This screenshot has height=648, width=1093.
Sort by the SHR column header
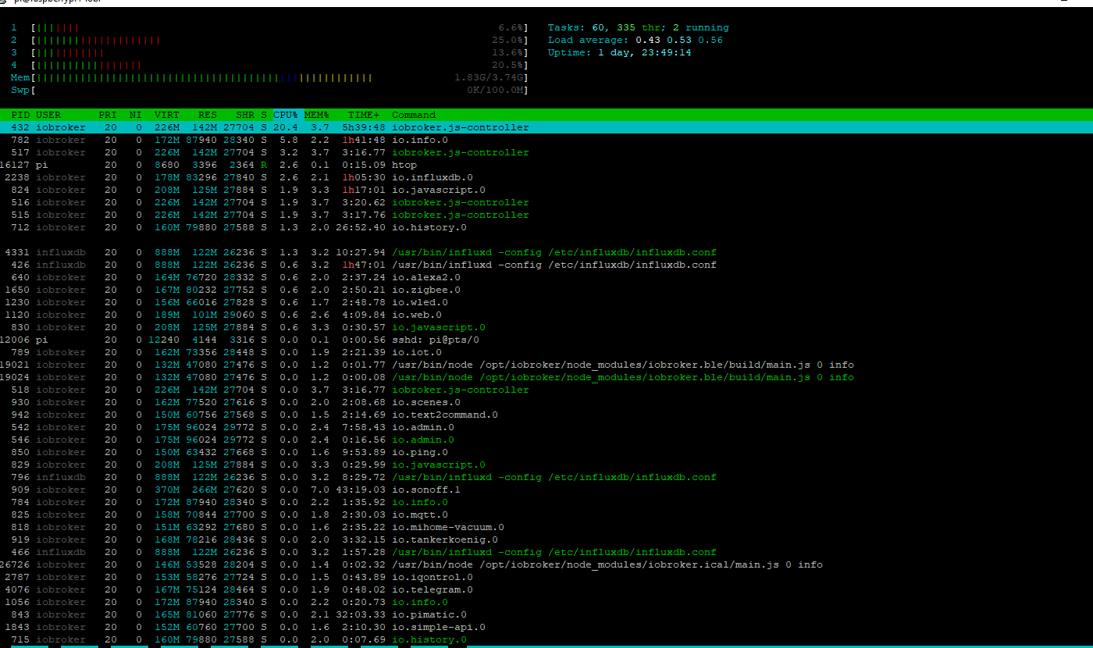click(245, 115)
